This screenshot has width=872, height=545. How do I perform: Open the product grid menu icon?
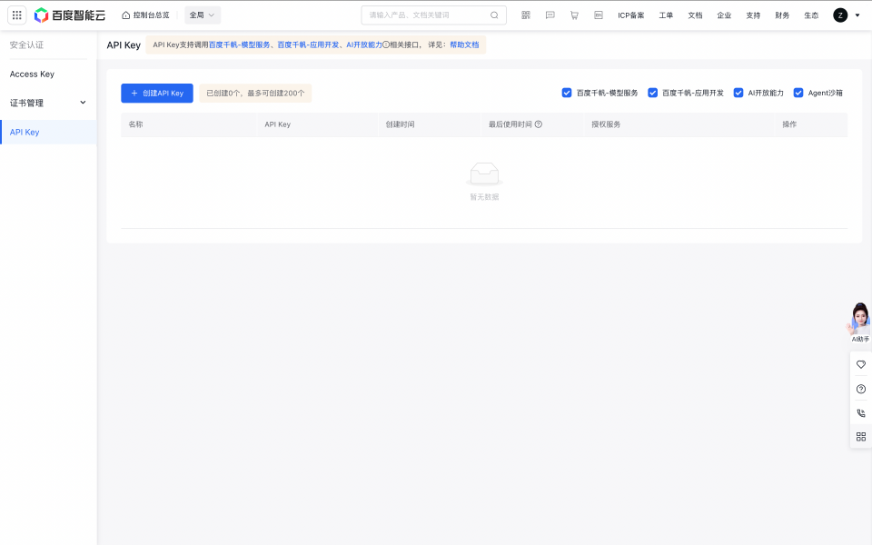coord(16,15)
